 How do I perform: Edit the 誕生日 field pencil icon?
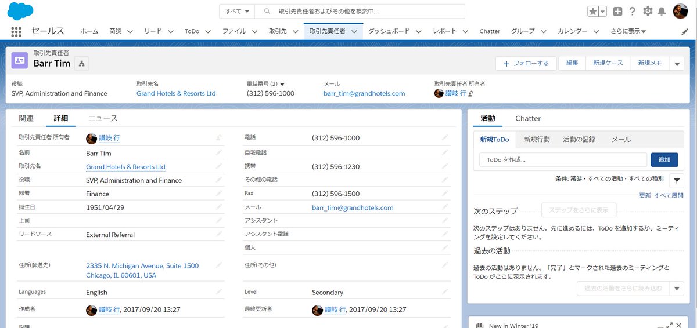click(x=219, y=207)
